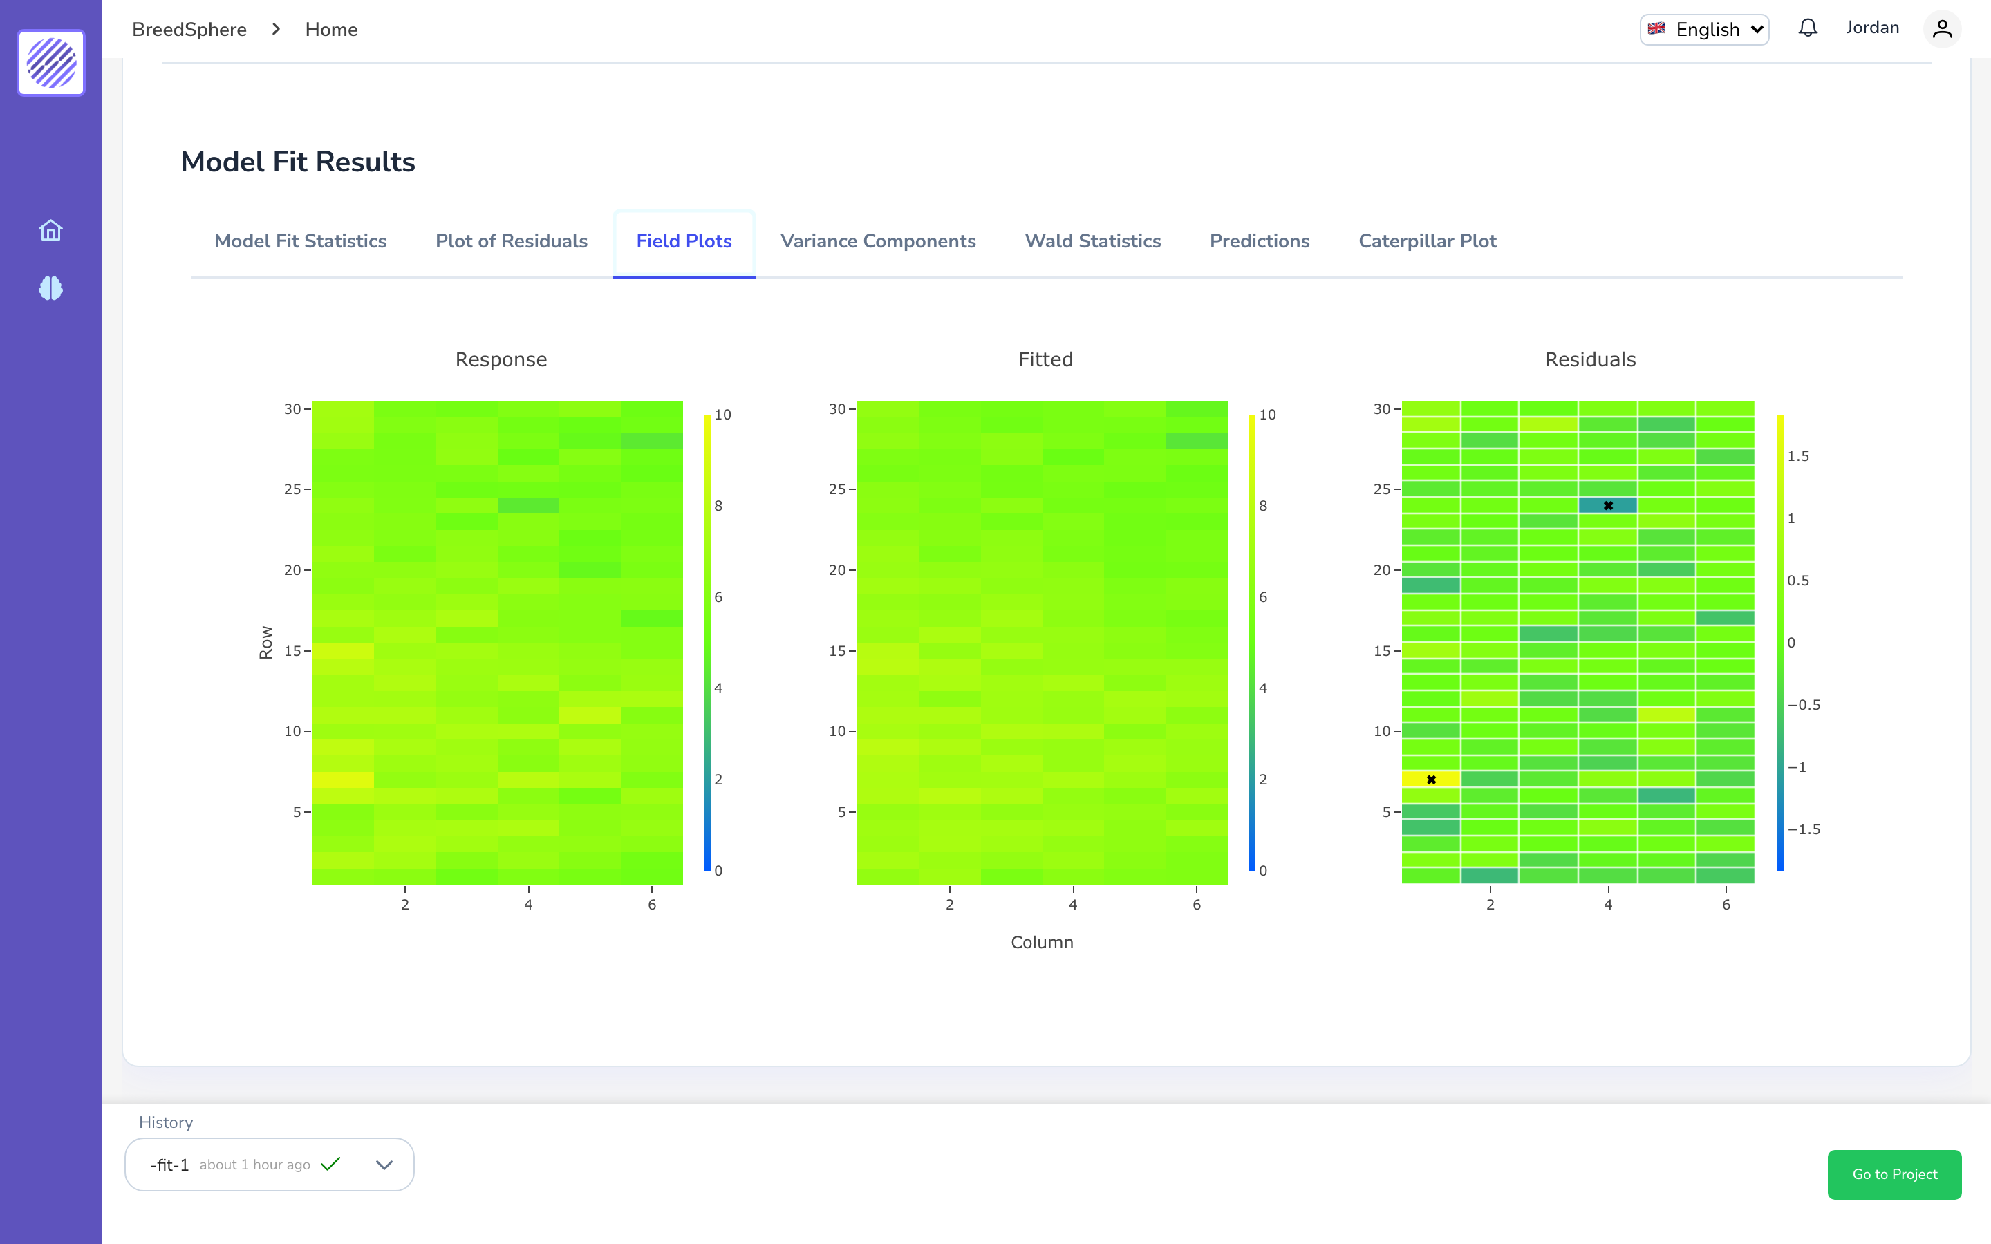Open the Home icon in sidebar
Image resolution: width=1991 pixels, height=1244 pixels.
pyautogui.click(x=51, y=230)
